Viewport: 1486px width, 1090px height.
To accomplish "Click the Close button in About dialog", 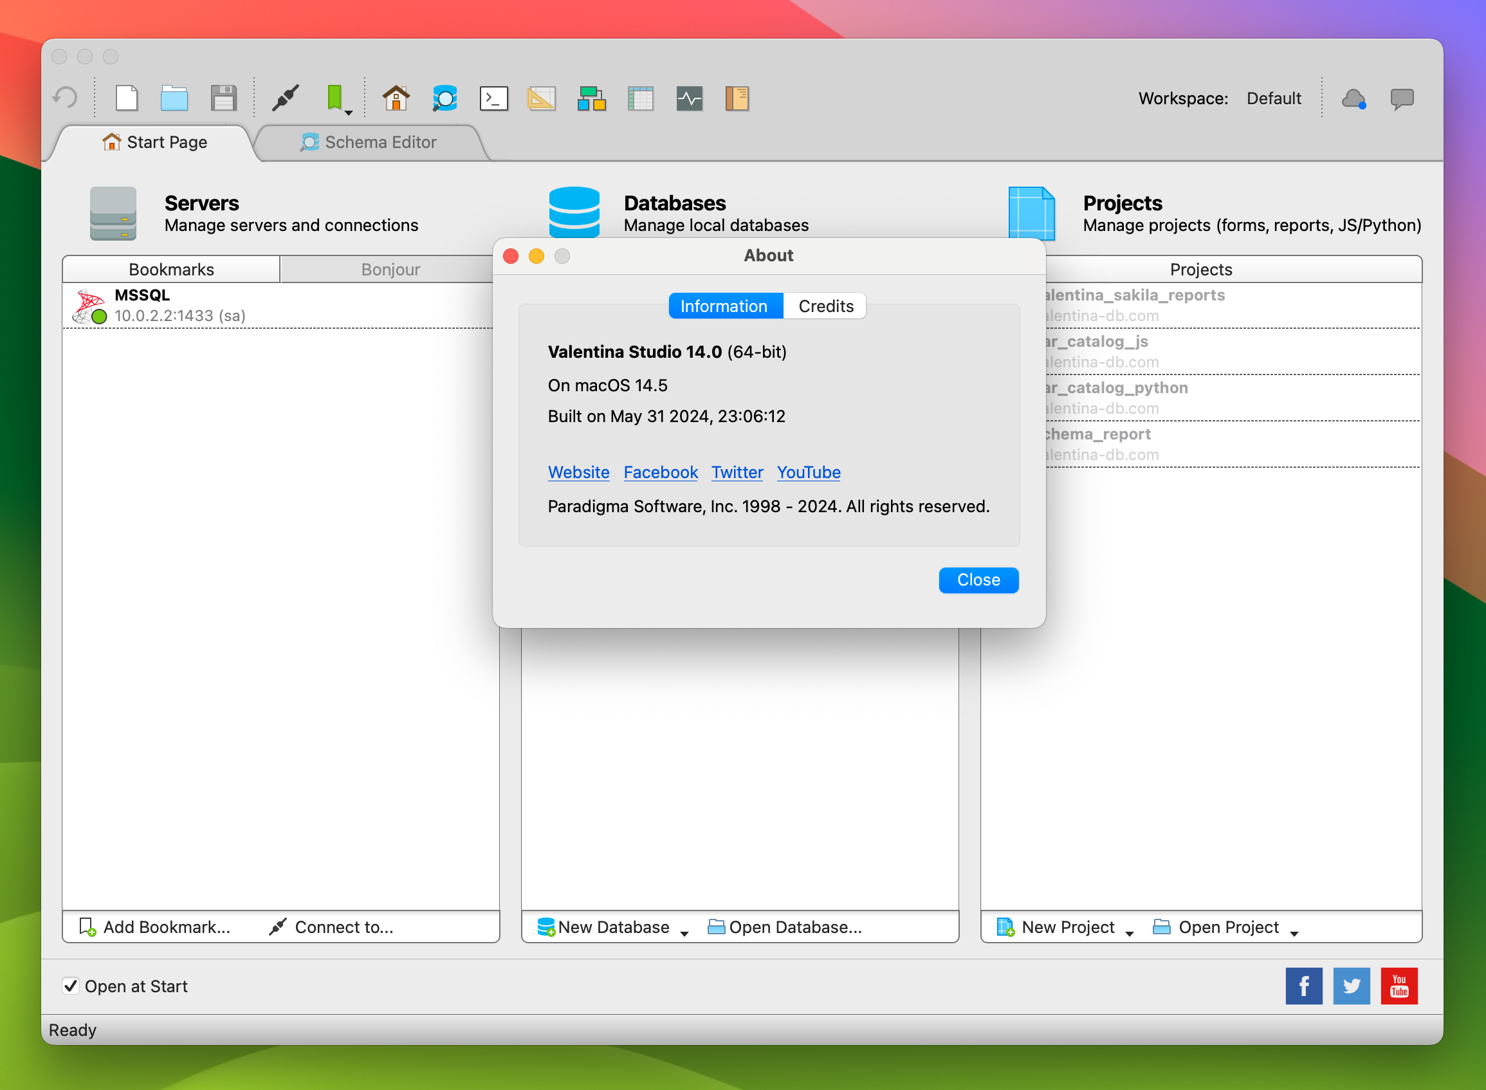I will click(x=978, y=580).
